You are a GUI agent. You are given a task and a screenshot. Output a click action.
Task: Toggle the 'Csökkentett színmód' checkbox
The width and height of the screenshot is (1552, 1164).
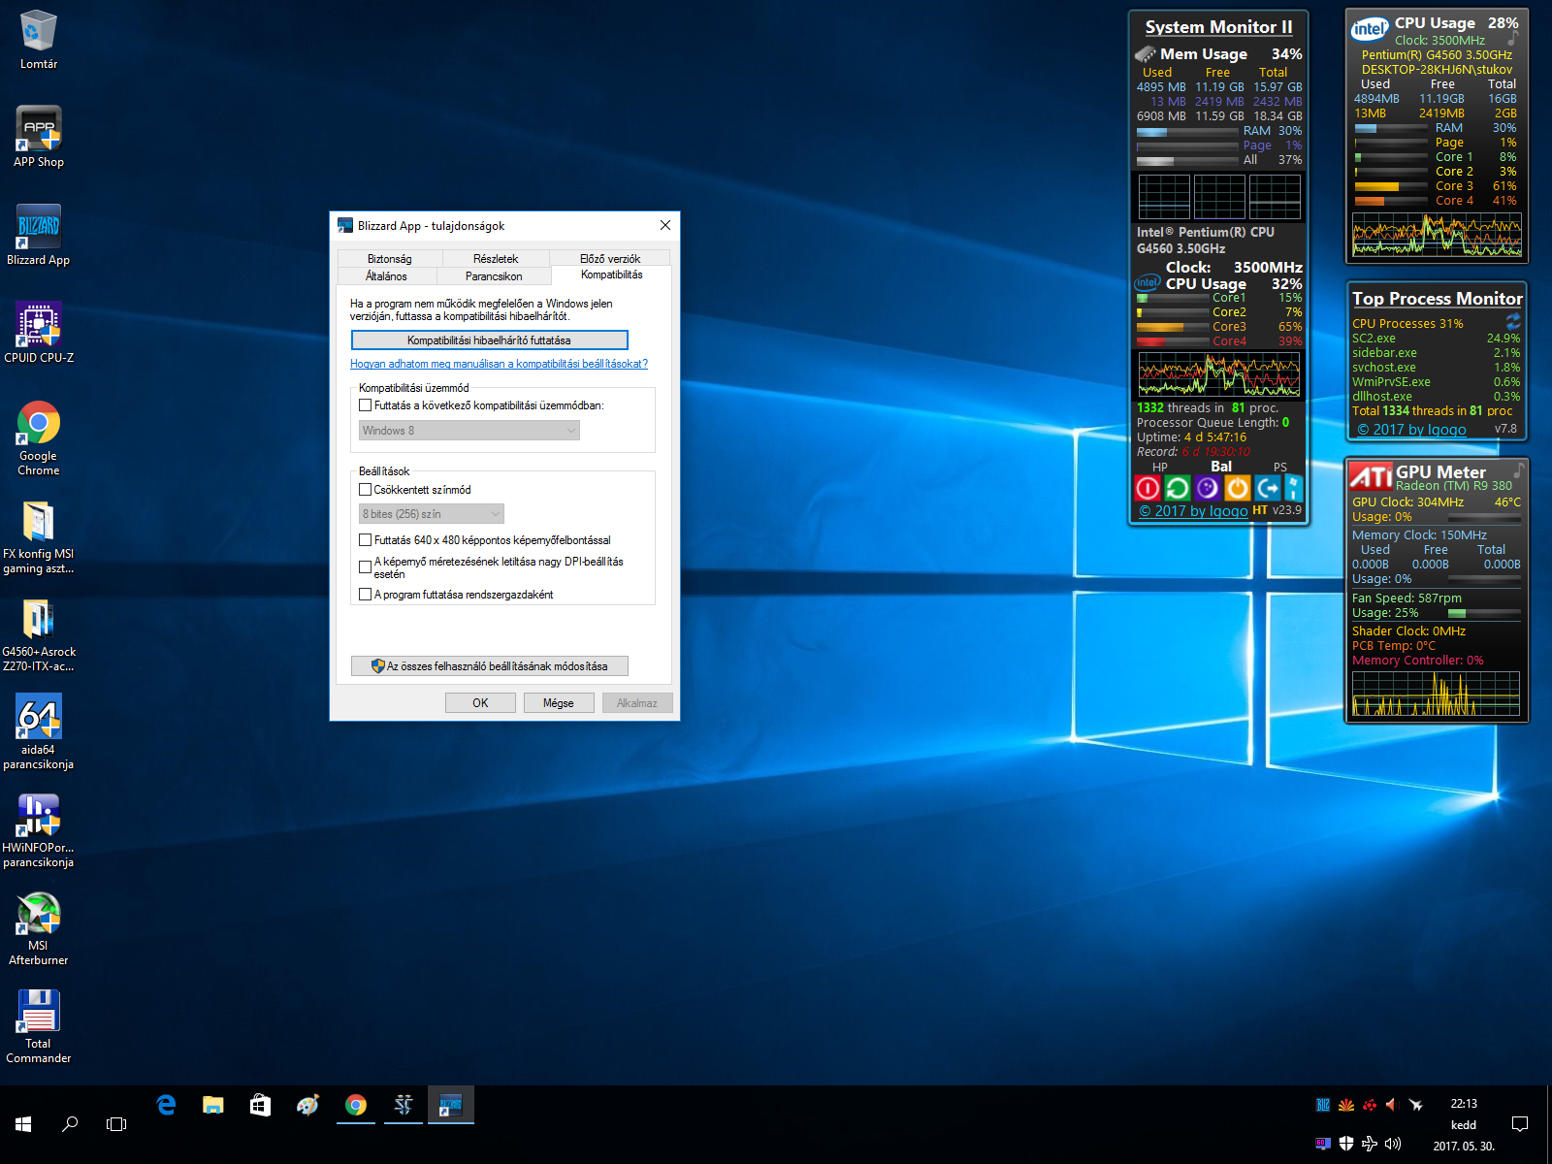tap(366, 490)
